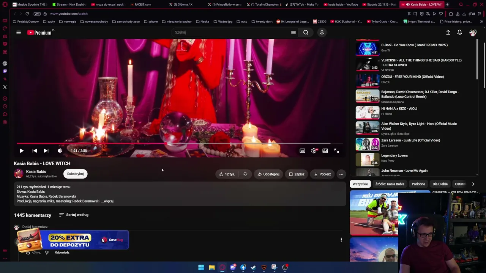Toggle the browser VPN badge
486x273 pixels.
tap(37, 14)
